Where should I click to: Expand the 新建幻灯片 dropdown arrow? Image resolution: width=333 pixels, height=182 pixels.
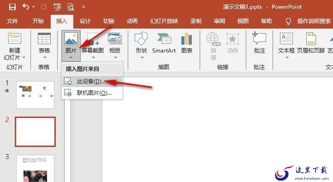point(24,58)
